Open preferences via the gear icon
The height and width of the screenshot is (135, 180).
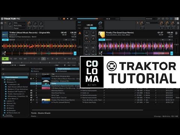point(163,19)
